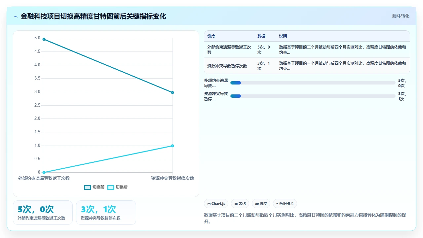423x238 pixels.
Task: Click the 5次，0次 table cell
Action: point(265,50)
